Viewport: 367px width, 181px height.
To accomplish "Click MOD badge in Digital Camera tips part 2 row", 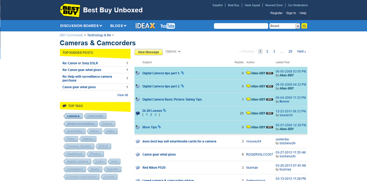I will [270, 86].
